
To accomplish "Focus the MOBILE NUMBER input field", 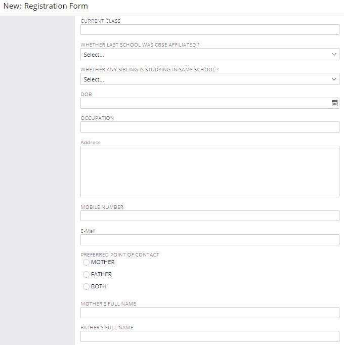I will click(x=210, y=215).
